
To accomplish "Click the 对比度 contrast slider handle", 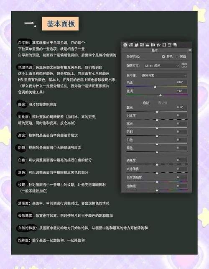I will coord(157,120).
